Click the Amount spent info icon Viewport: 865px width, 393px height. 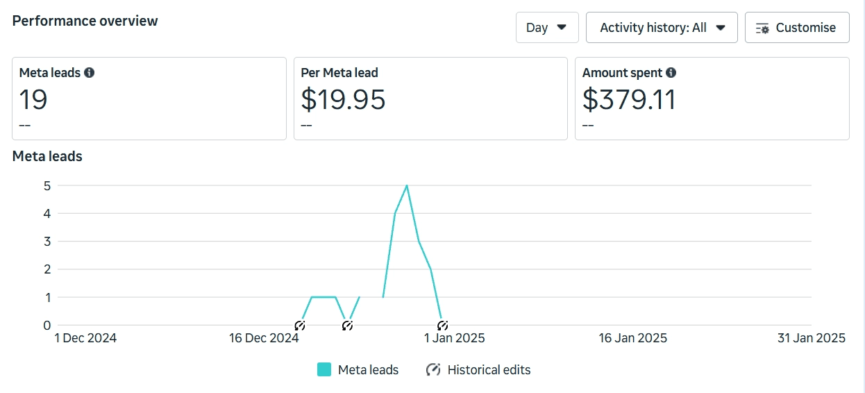pos(671,72)
